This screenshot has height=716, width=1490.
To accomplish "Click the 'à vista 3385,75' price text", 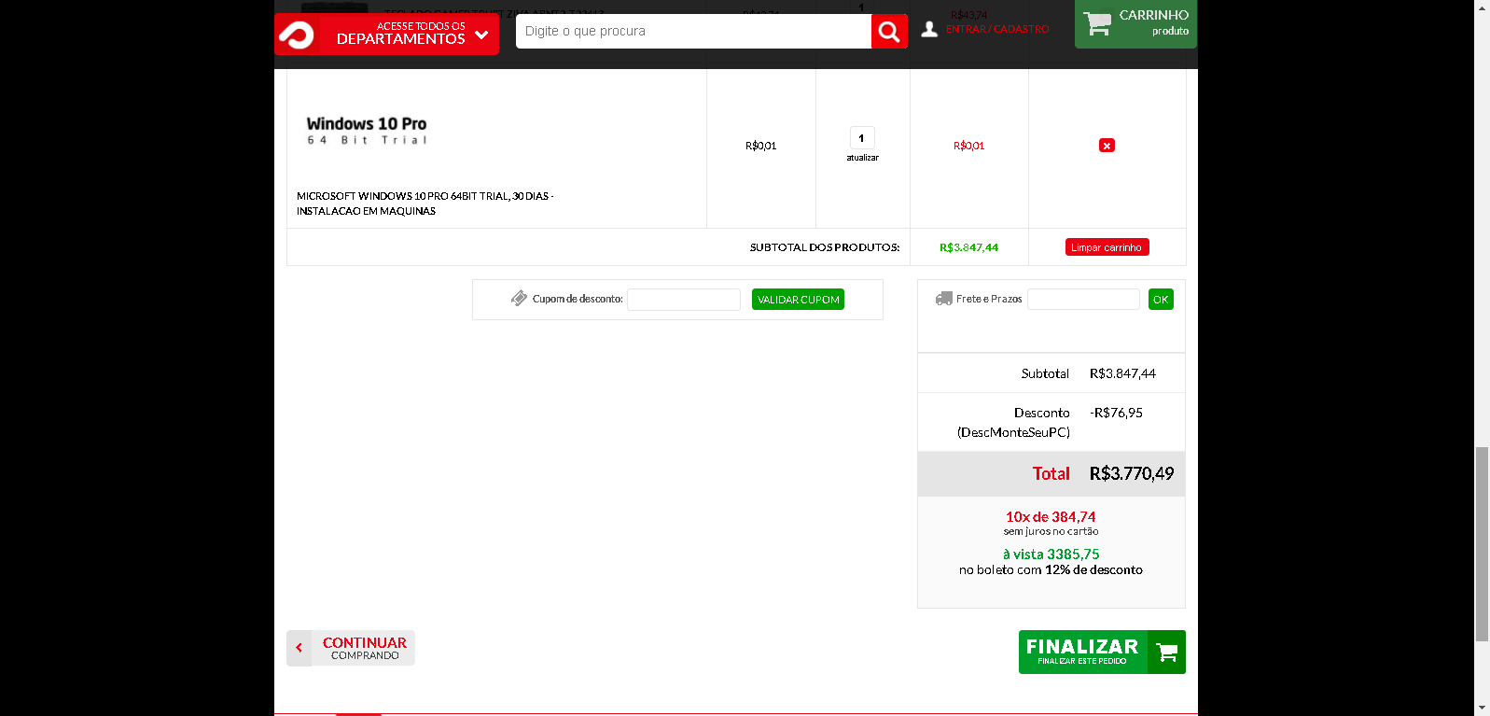I will (1051, 554).
